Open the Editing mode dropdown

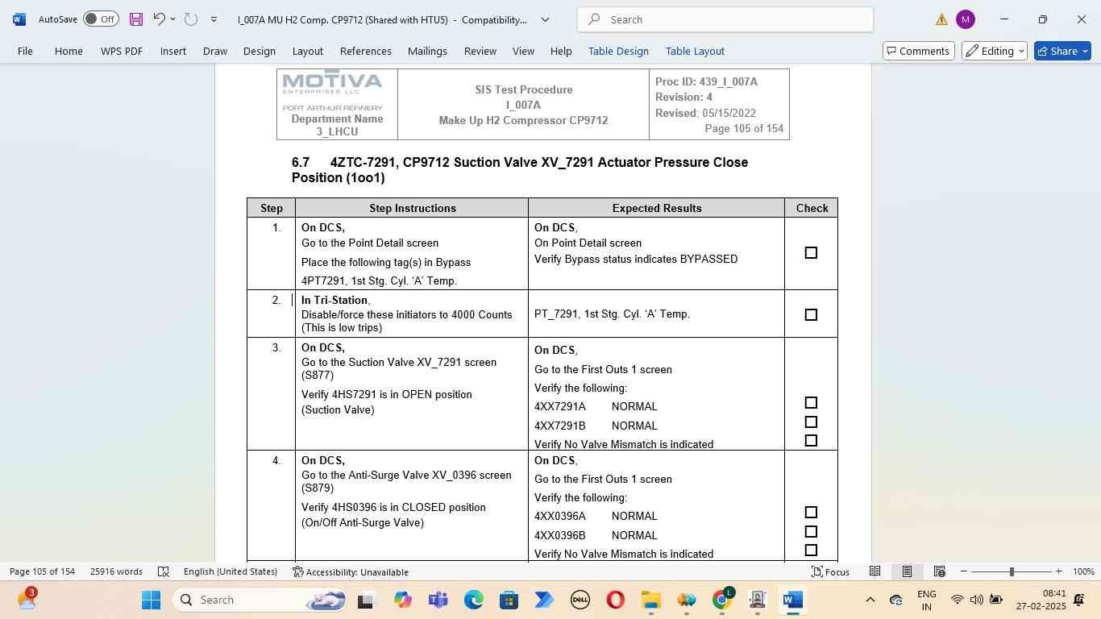pos(994,51)
